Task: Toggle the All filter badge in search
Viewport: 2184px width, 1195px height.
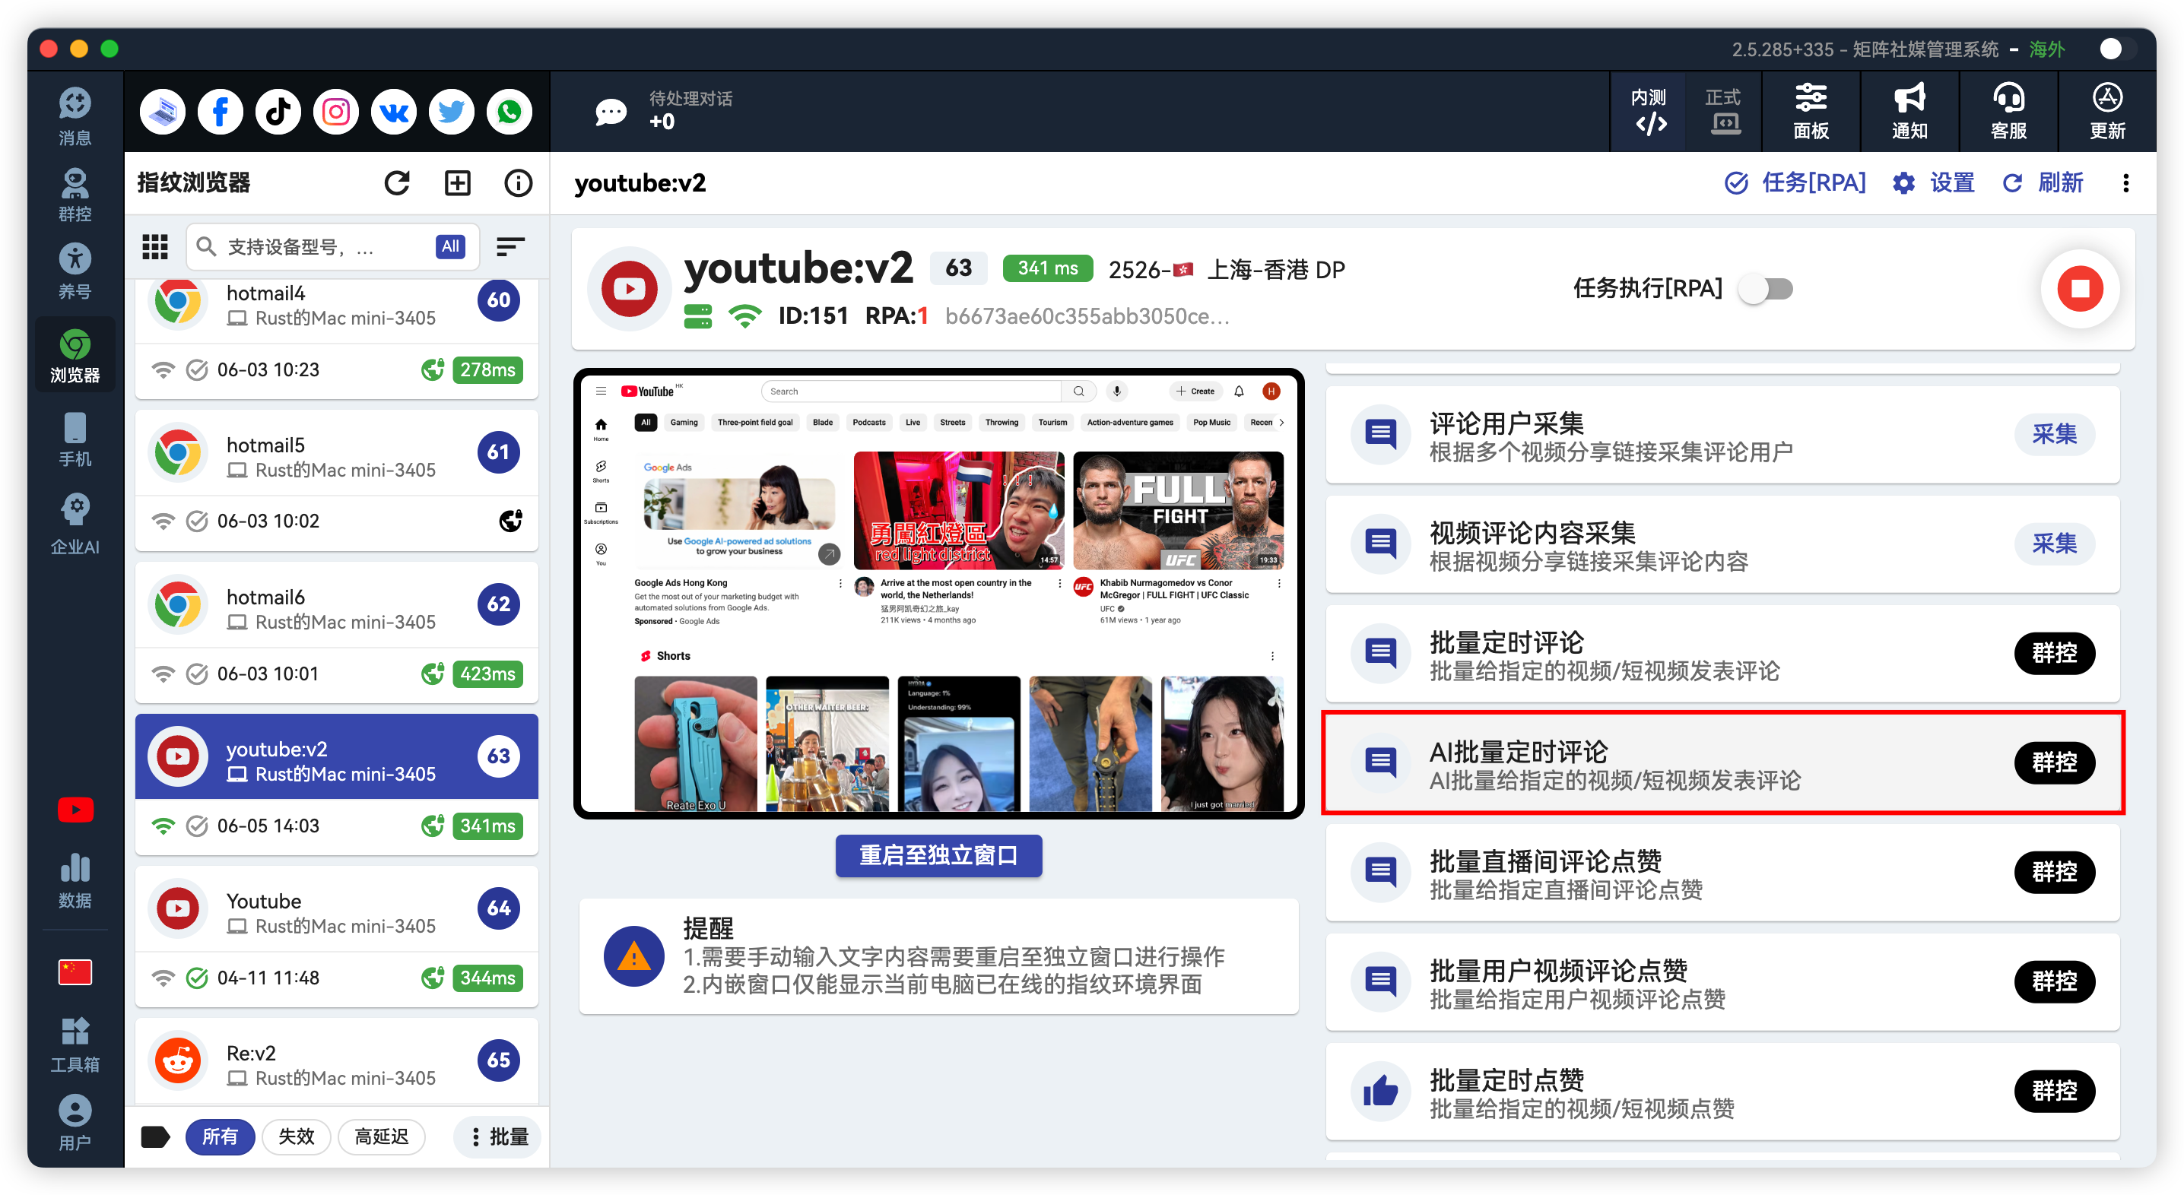Action: (450, 246)
